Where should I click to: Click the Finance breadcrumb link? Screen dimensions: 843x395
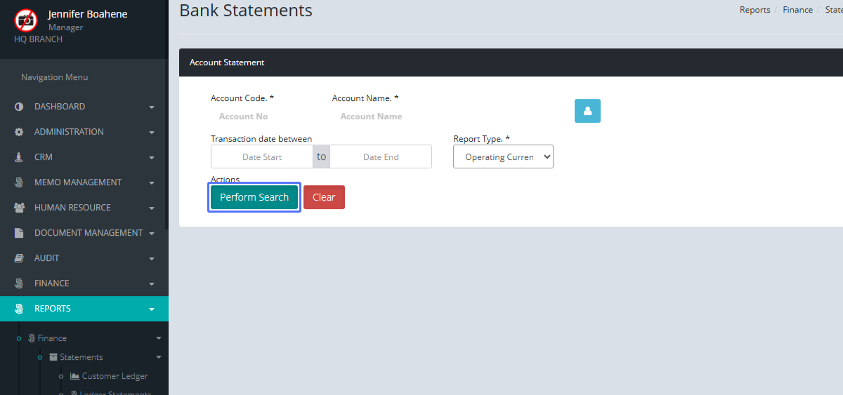pyautogui.click(x=797, y=10)
